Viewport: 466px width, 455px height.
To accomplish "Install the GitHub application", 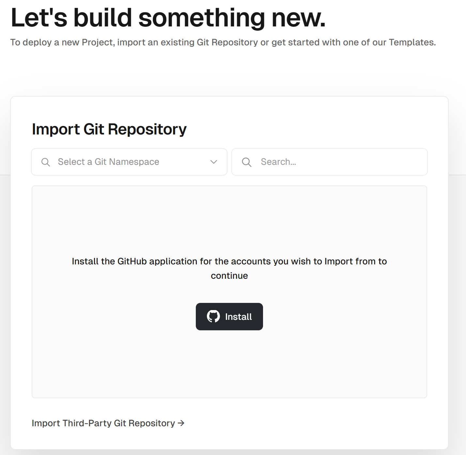I will coord(229,317).
